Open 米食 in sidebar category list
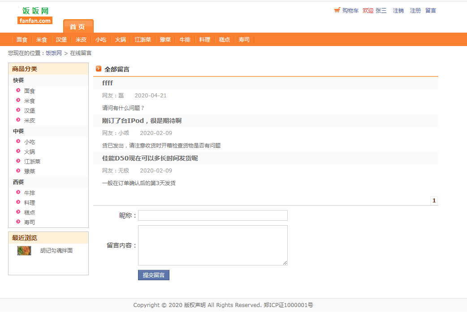Image resolution: width=467 pixels, height=324 pixels. click(30, 101)
